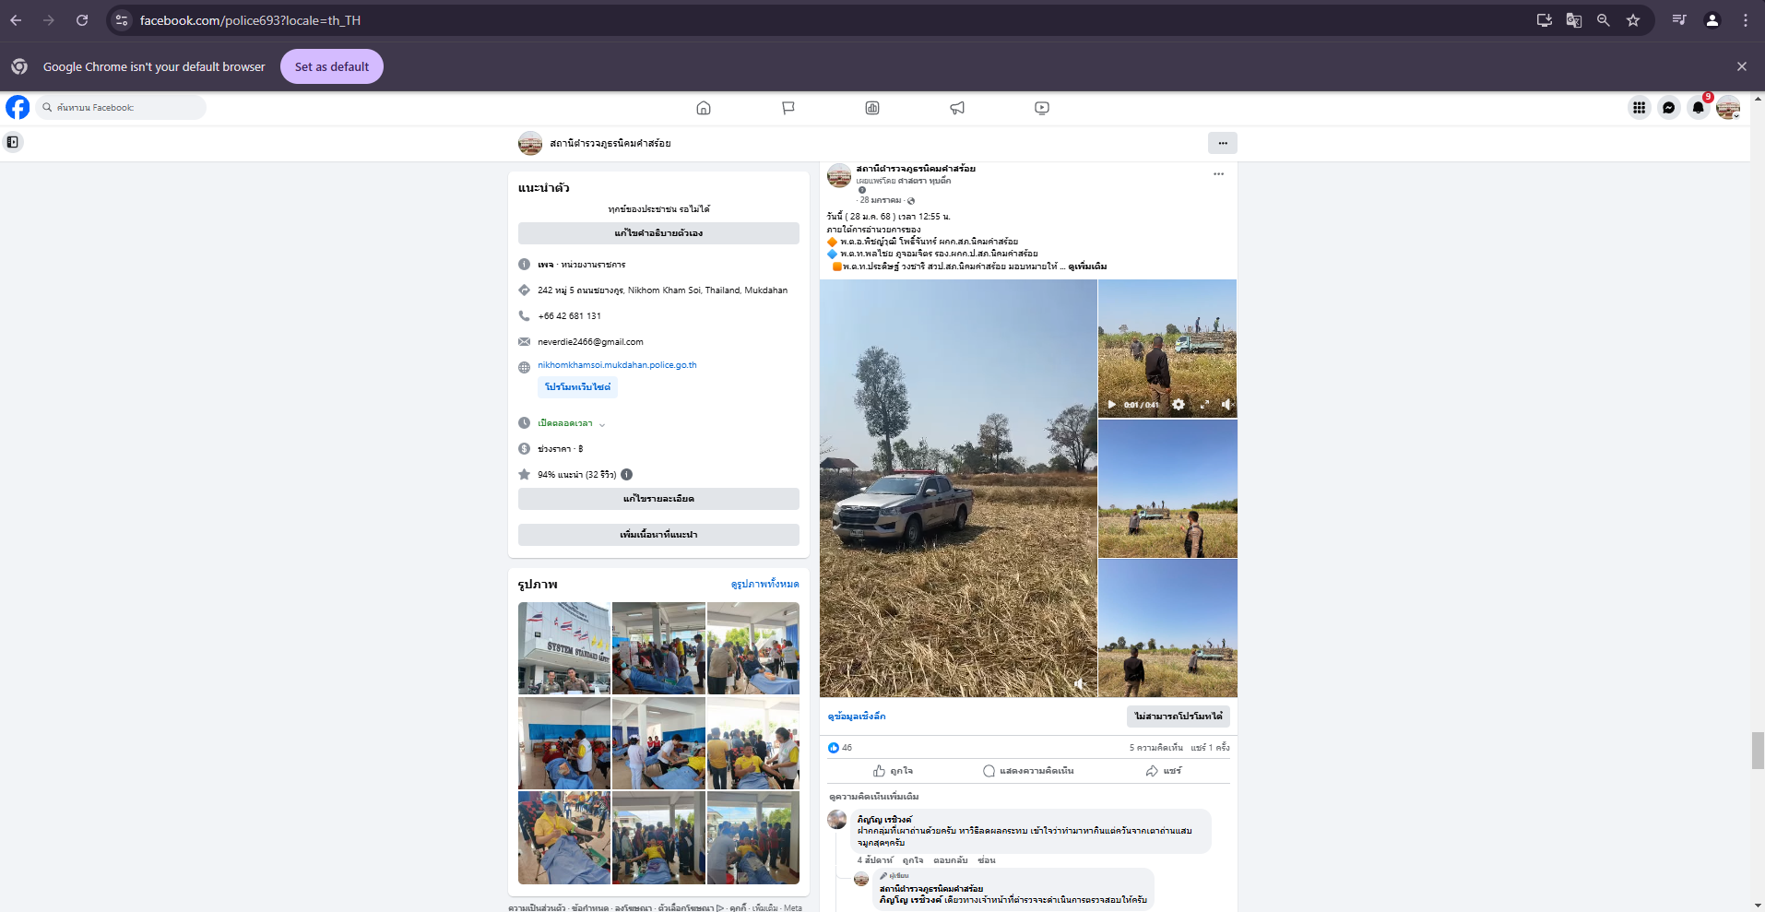Play the video in the post
1765x912 pixels.
click(1111, 405)
